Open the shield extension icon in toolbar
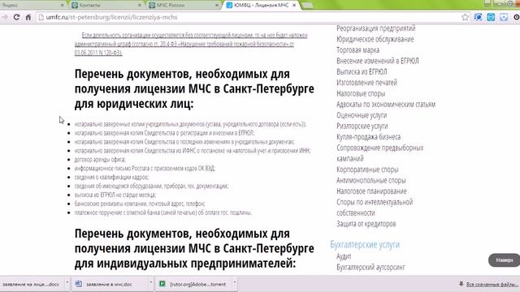Screen dimensions: 520x292 click(504, 17)
